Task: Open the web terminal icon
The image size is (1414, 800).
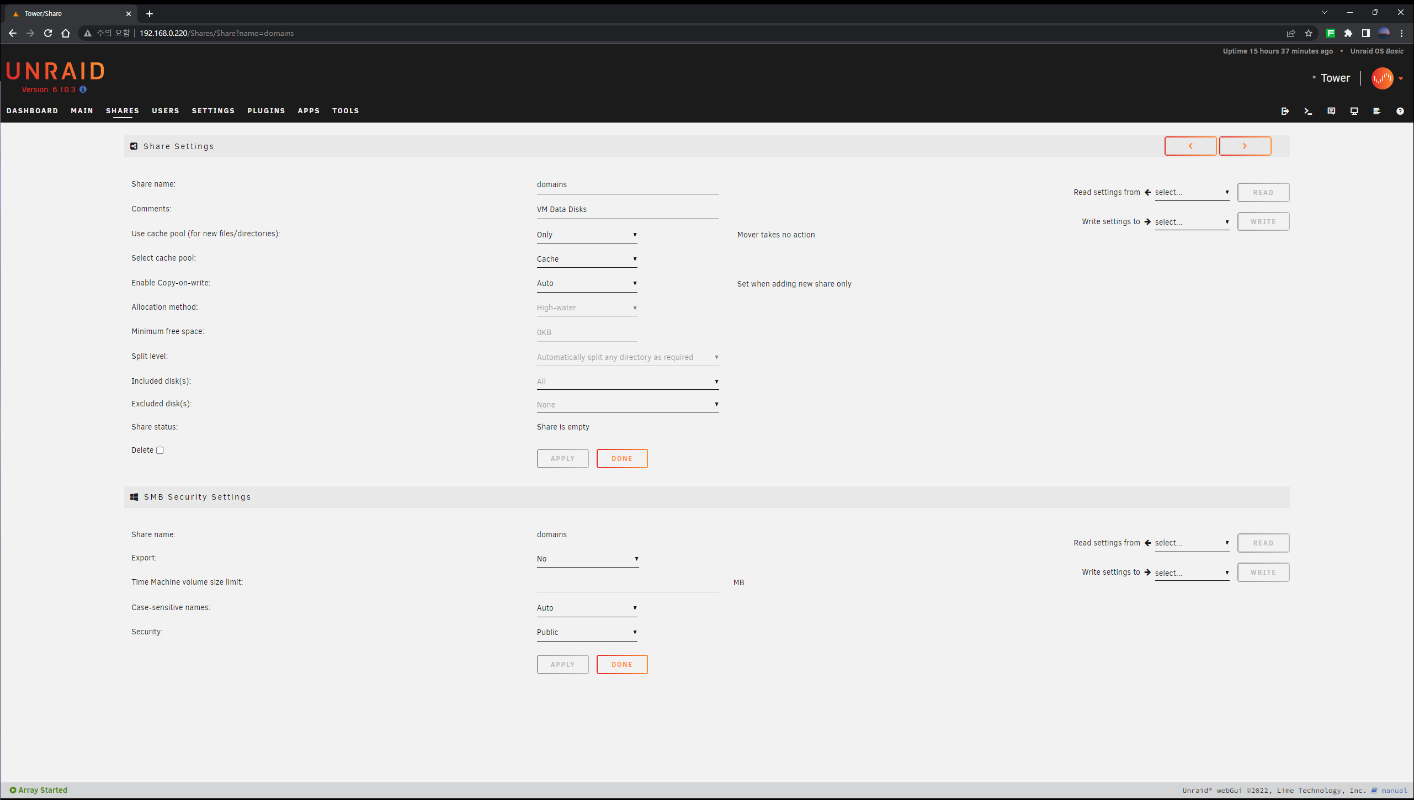Action: [1308, 111]
